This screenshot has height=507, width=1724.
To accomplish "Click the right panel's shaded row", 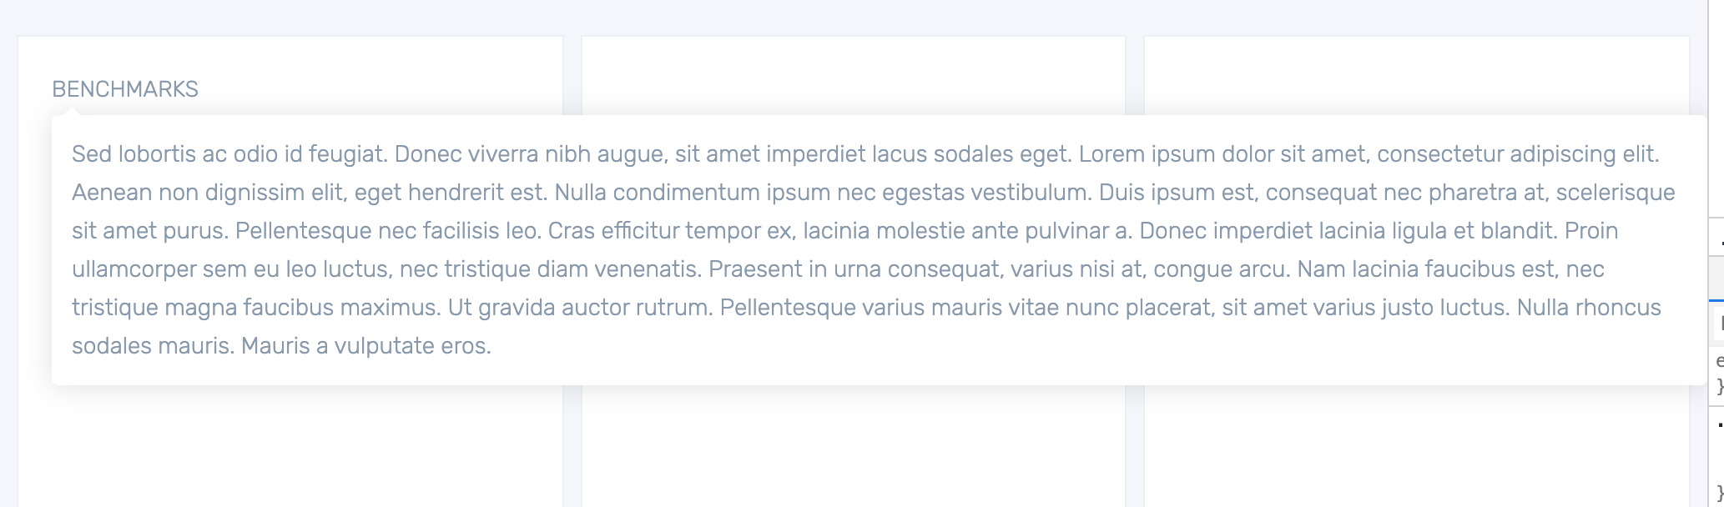I will click(x=1717, y=274).
